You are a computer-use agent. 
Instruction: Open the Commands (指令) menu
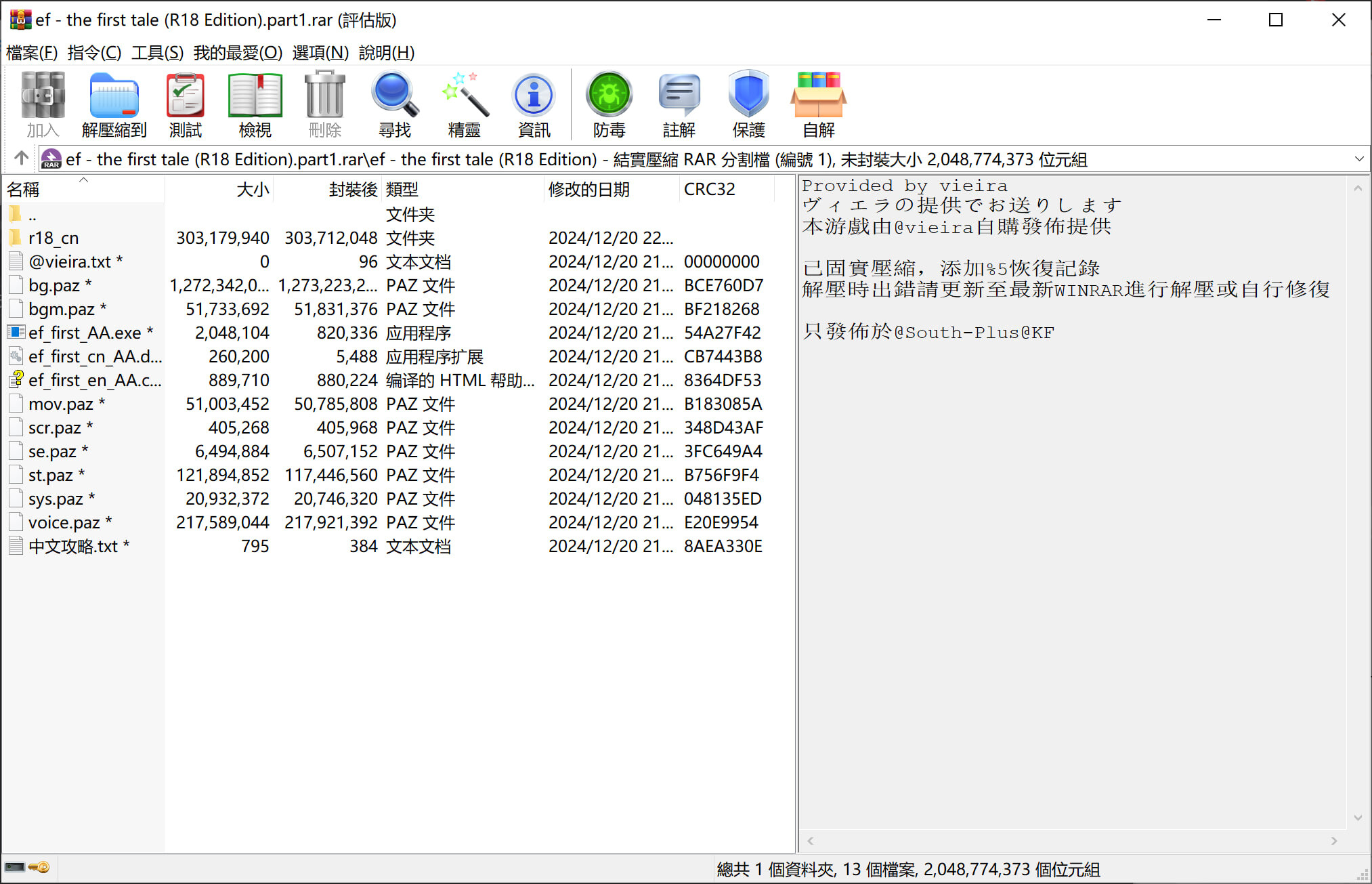pyautogui.click(x=94, y=53)
